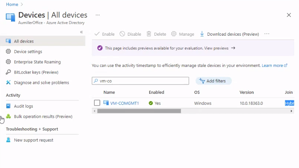
Task: Click the scrollbar right arrow
Action: coord(291,111)
